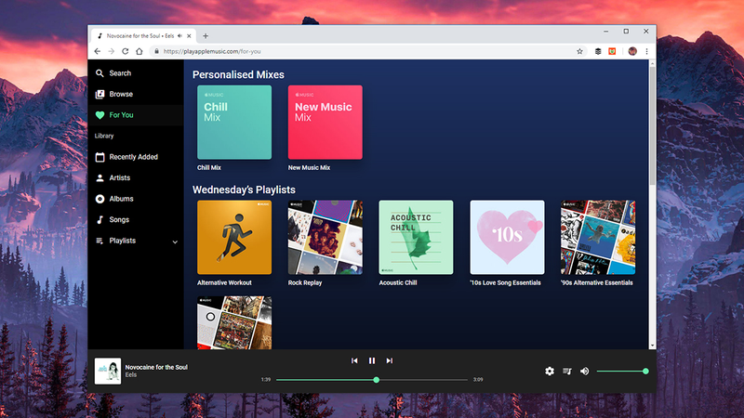Open '90s Alternative Essentials cover
The width and height of the screenshot is (744, 418).
click(598, 238)
